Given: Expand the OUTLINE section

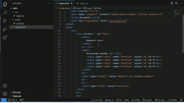Looking at the screenshot, I should (17, 92).
